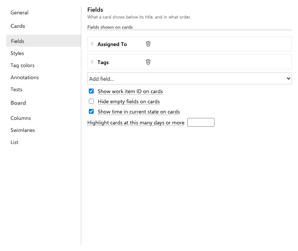
Task: Click Show work item ID label
Action: coord(130,91)
